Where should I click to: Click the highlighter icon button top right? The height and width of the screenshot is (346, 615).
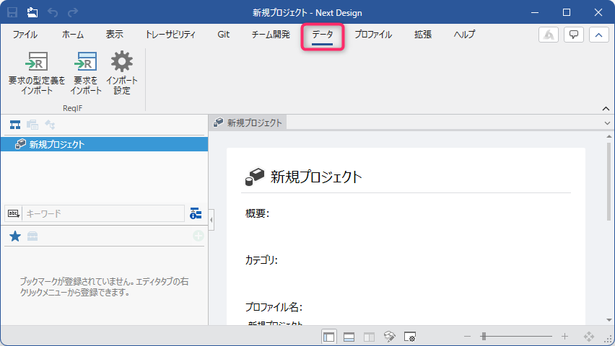[549, 35]
